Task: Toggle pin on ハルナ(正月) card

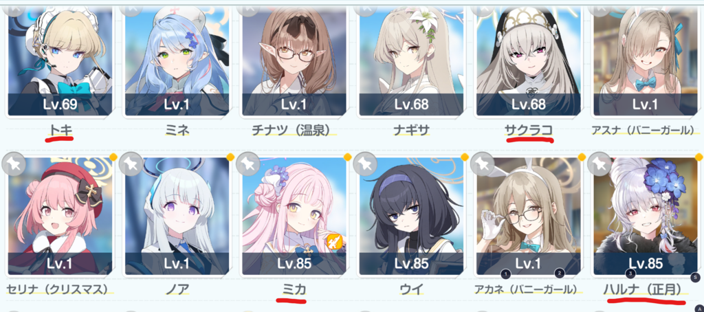Action: (599, 164)
